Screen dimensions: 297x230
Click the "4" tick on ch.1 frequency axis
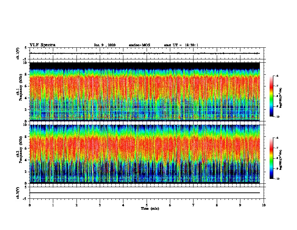(x=26, y=98)
